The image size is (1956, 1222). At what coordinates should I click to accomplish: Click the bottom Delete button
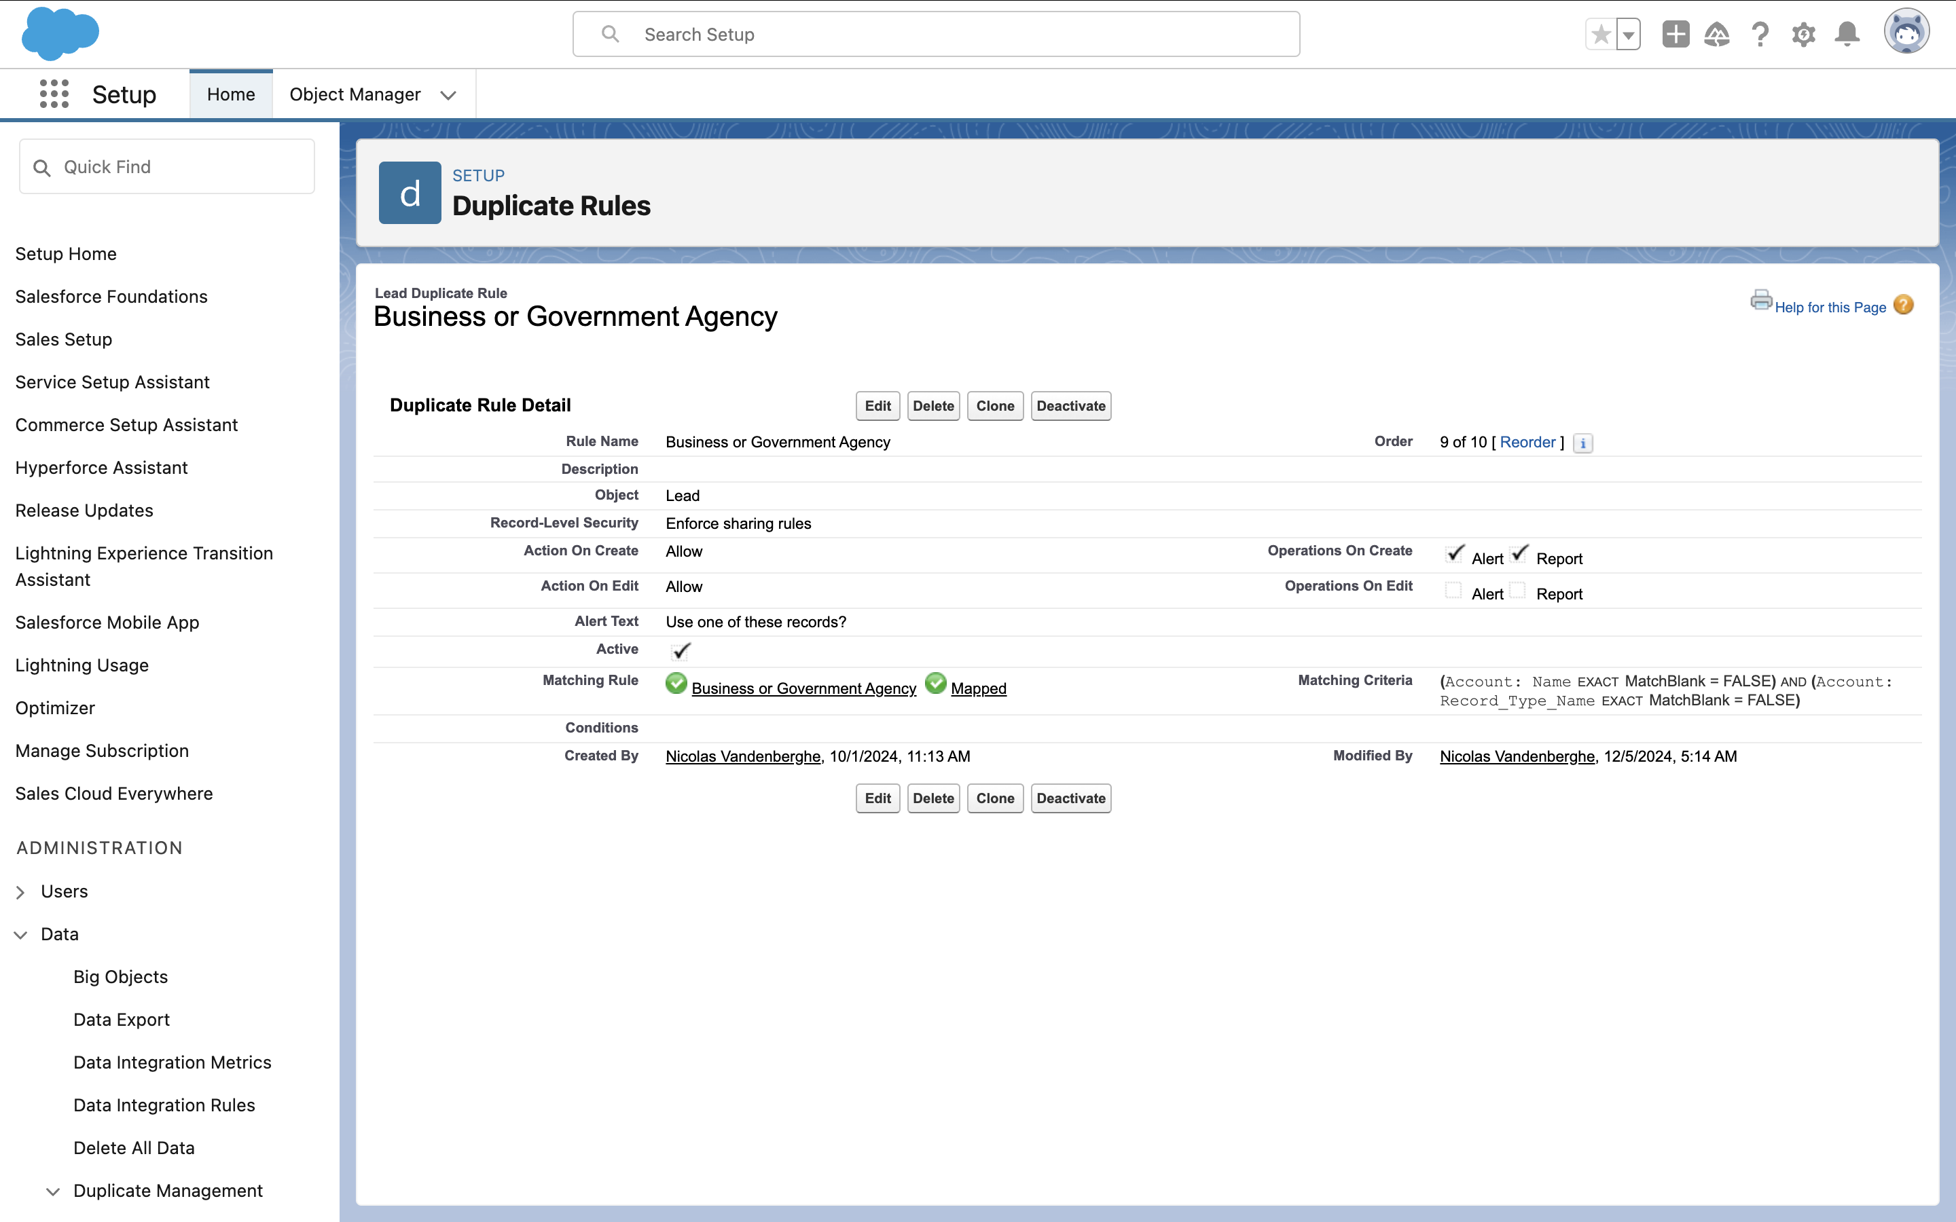[934, 798]
